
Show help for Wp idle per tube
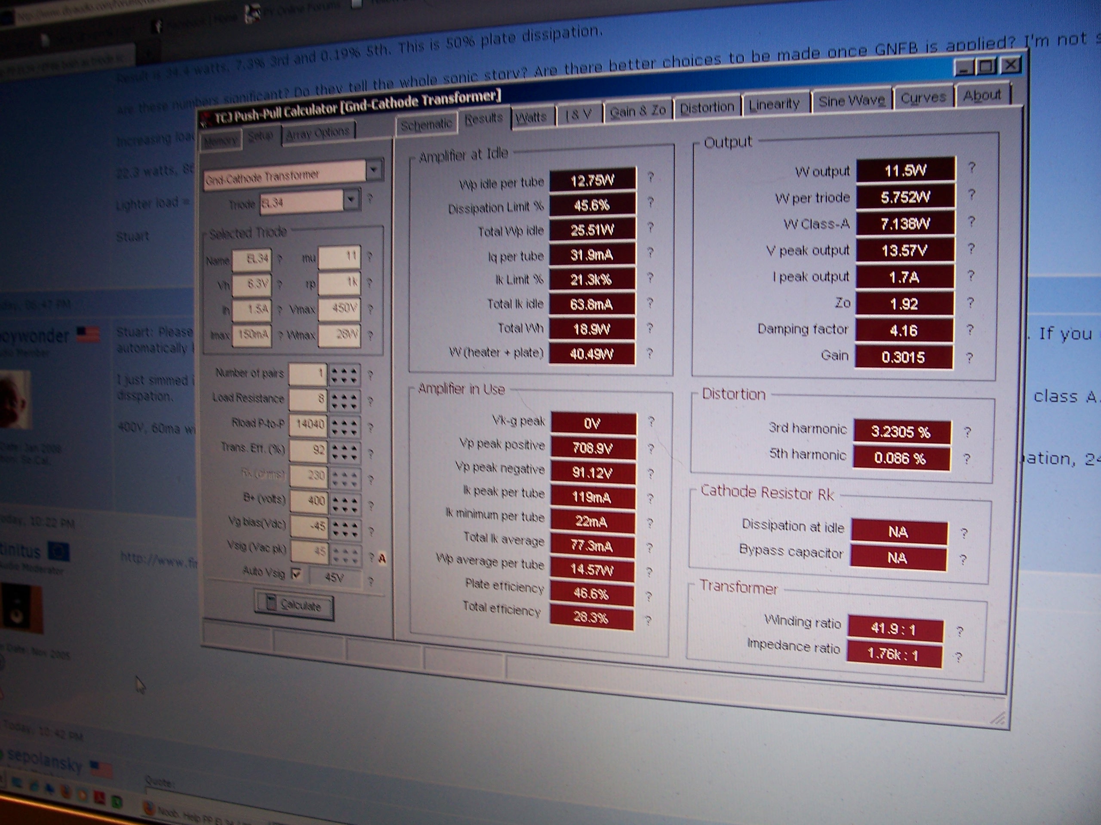pos(650,177)
